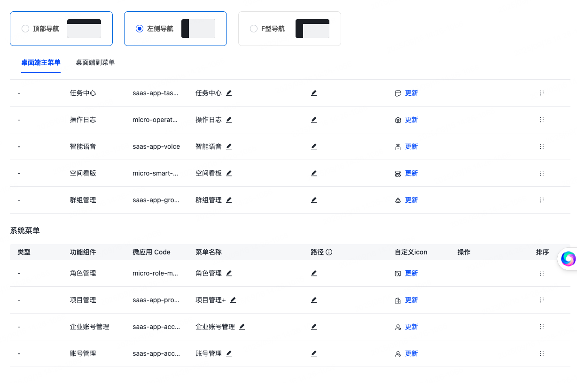Viewport: 577px width, 383px height.
Task: Switch to the 桌面端副菜单 tab
Action: click(95, 62)
